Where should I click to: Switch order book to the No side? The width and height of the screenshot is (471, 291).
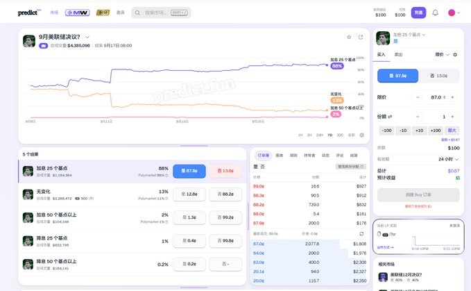pyautogui.click(x=262, y=167)
